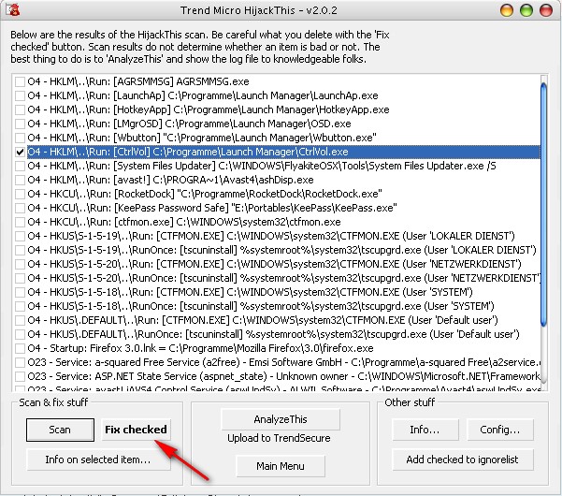Select NETZWERKDIENST tscuninstall RunOnce row
562x496 pixels.
284,278
